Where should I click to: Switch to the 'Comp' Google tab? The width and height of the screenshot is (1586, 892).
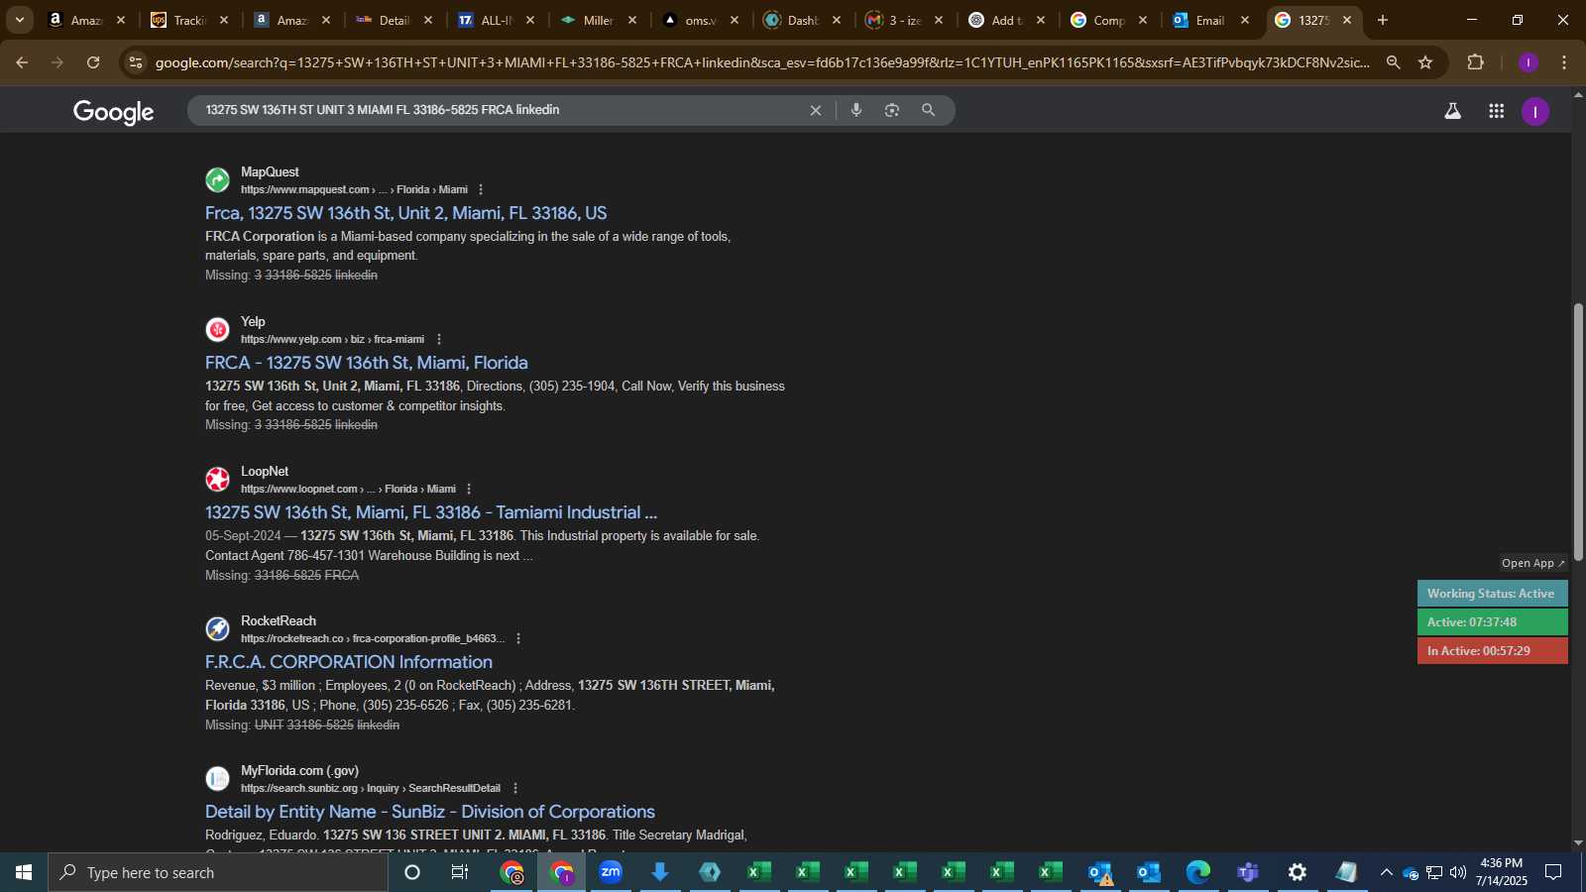click(1108, 20)
